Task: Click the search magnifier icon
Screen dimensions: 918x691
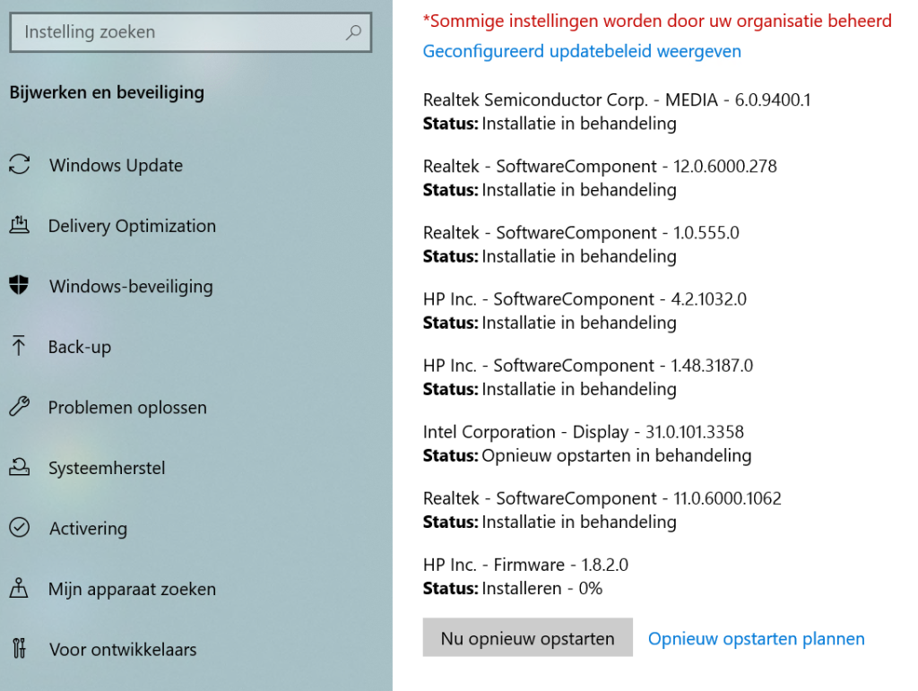Action: click(x=353, y=32)
